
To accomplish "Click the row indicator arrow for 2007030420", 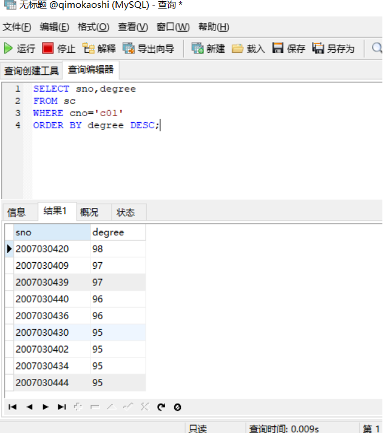I will (9, 249).
